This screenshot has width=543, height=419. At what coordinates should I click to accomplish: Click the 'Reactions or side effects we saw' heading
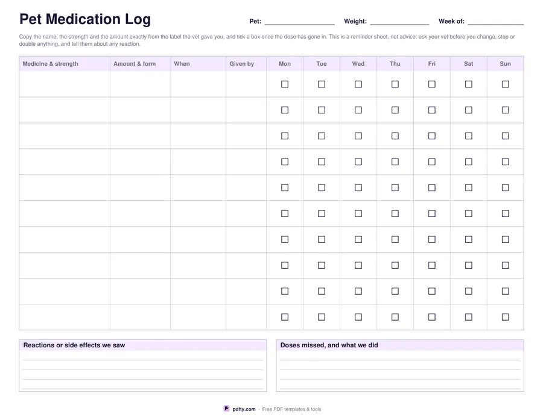coord(74,345)
